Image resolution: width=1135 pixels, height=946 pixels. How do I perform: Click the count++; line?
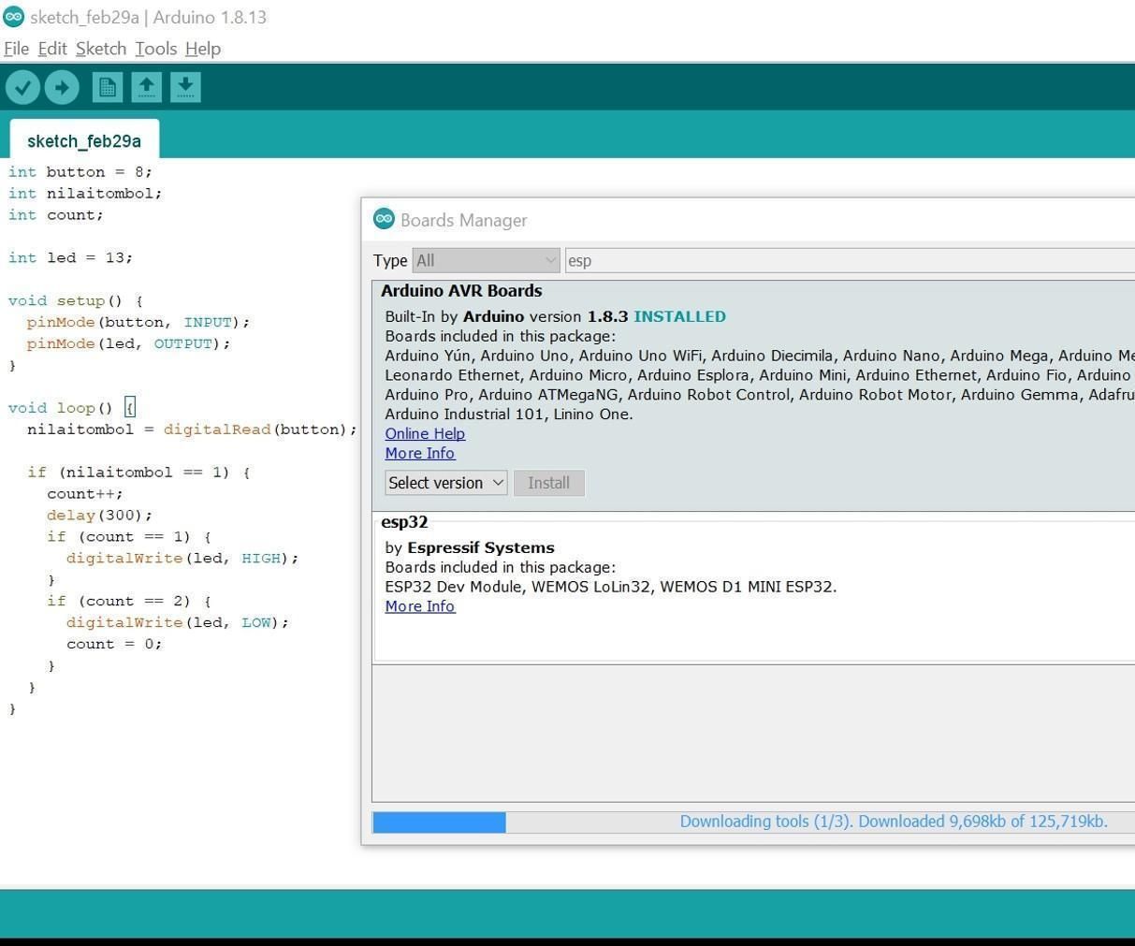pos(85,494)
